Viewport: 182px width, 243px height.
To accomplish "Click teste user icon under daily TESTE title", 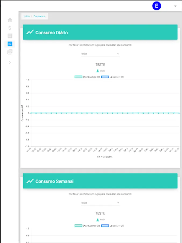I will 98,71.
